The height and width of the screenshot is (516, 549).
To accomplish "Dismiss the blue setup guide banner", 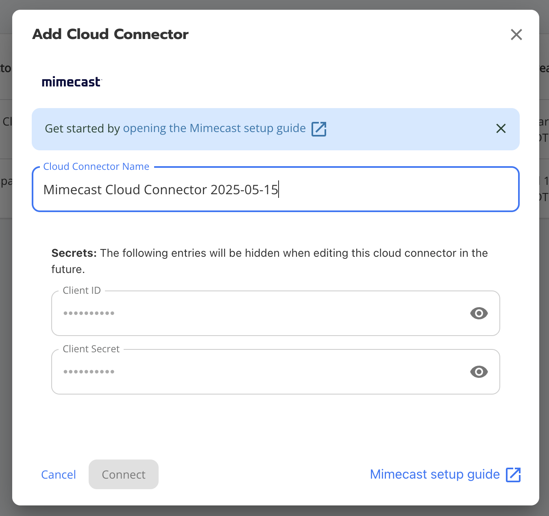I will coord(501,129).
